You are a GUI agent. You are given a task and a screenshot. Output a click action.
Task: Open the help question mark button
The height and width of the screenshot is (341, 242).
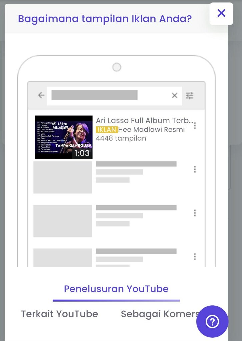coord(212,322)
